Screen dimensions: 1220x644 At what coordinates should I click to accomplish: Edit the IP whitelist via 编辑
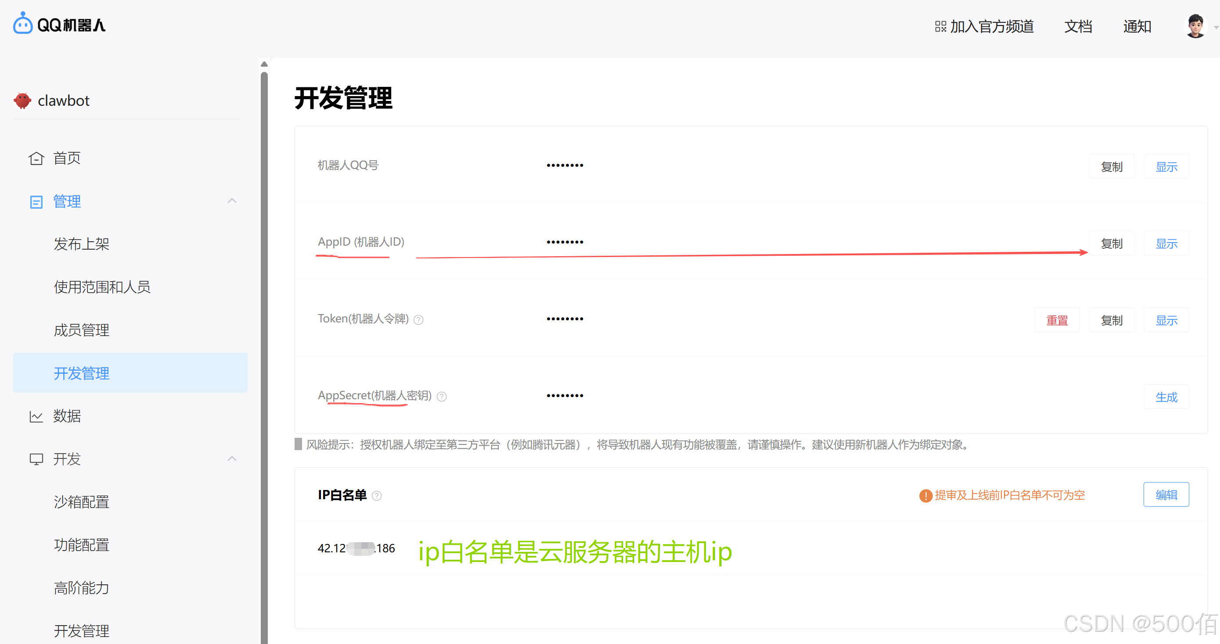(x=1166, y=494)
